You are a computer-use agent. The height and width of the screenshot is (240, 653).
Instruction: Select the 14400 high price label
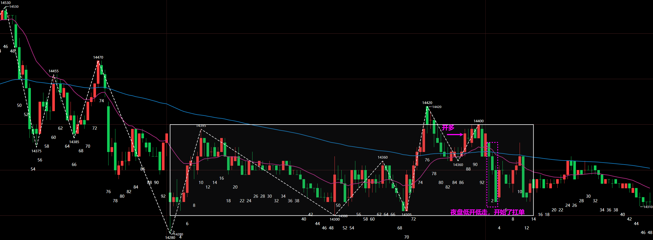tap(479, 121)
